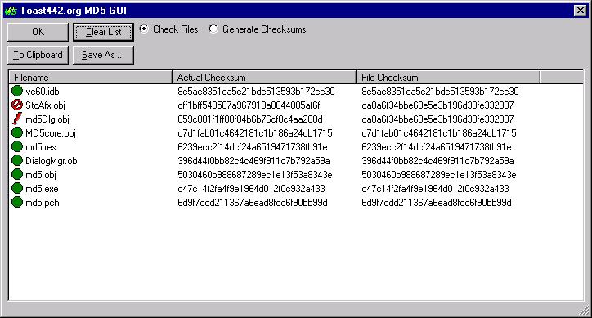Click the Clear List button
592x318 pixels.
104,32
